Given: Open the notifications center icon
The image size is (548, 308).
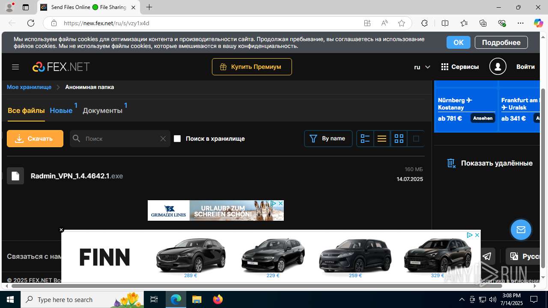Looking at the screenshot, I should point(534,299).
